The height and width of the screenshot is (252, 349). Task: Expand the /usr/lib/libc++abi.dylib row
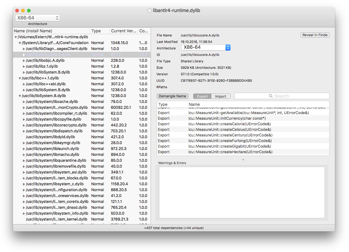tap(24, 84)
